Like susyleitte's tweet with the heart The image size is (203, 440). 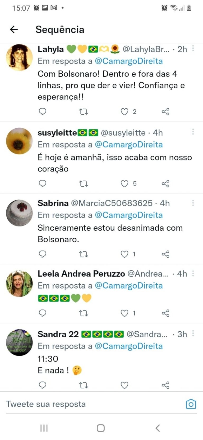124,184
